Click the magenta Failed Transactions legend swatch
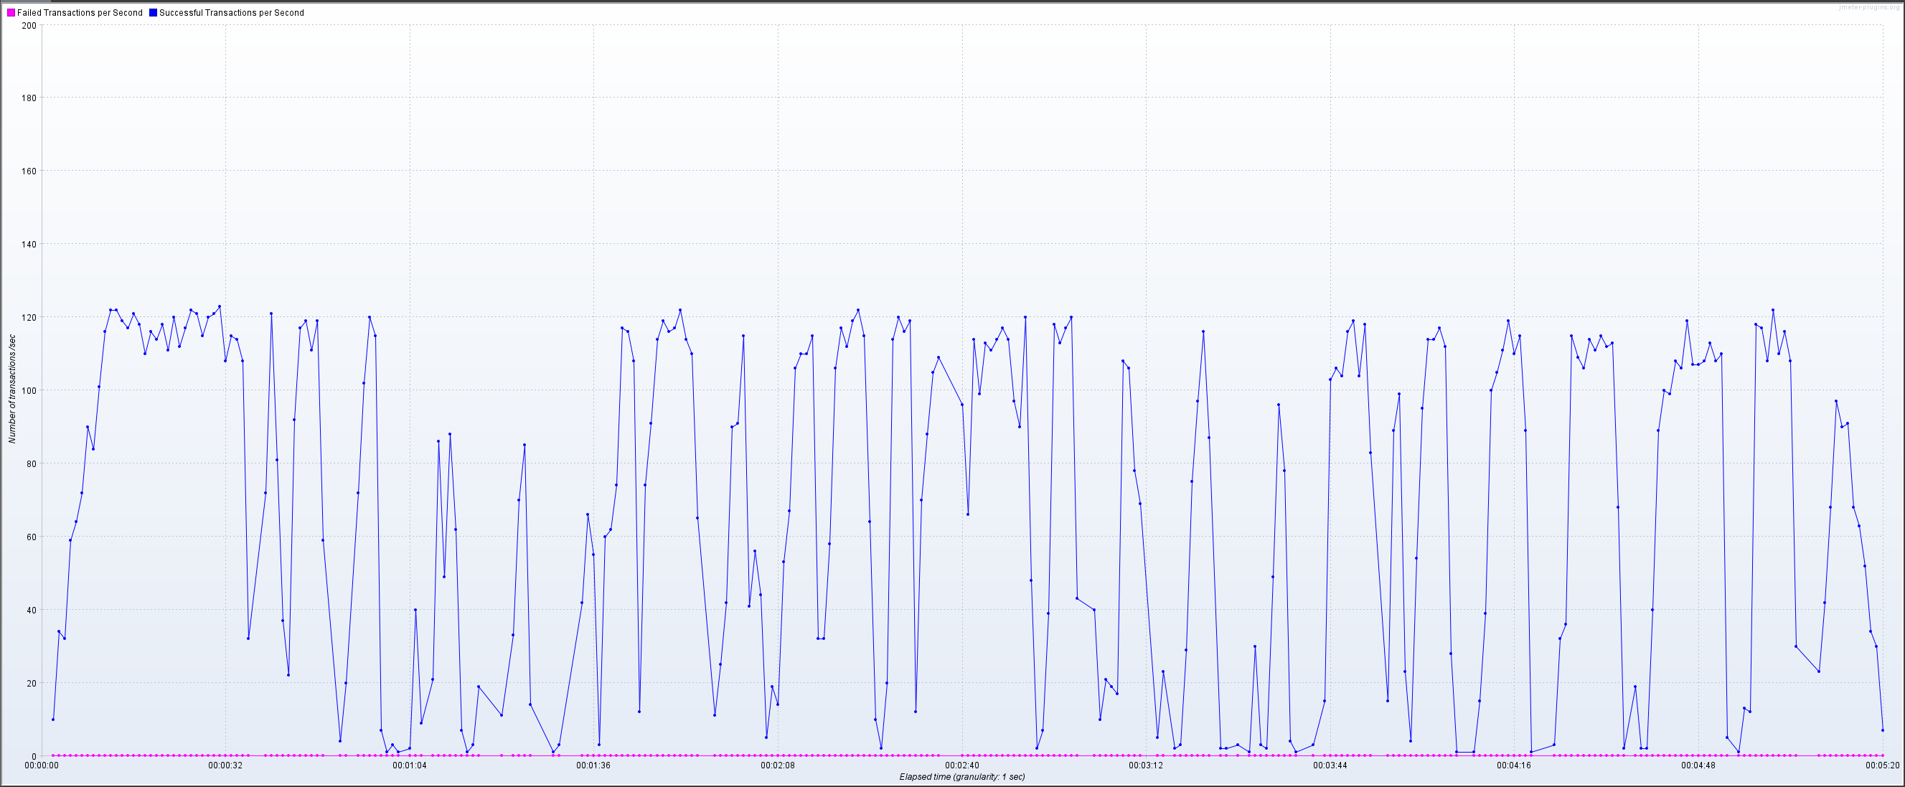 pyautogui.click(x=11, y=13)
